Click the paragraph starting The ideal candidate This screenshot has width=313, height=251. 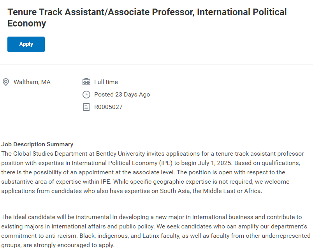coord(156,231)
